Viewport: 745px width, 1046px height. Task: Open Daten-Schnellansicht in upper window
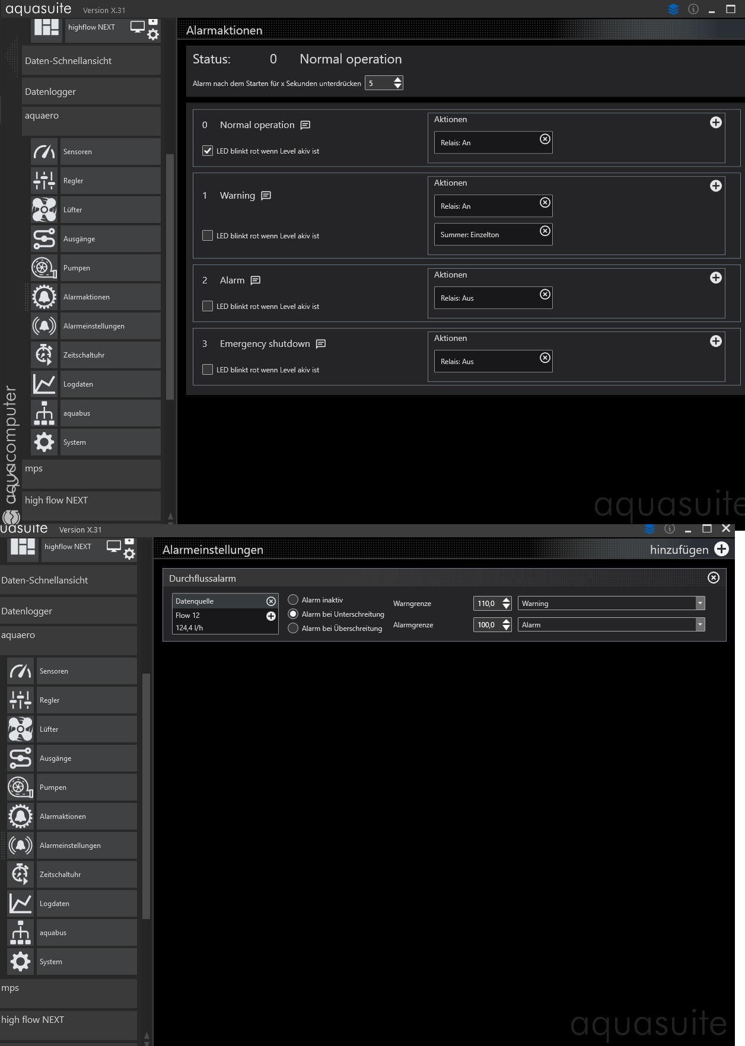tap(91, 60)
